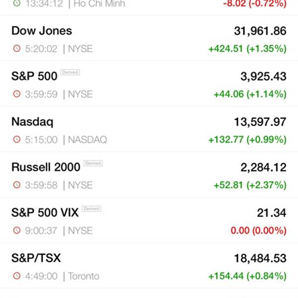Click the clock icon next to 3:59:58
This screenshot has height=298, width=298.
pos(17,185)
